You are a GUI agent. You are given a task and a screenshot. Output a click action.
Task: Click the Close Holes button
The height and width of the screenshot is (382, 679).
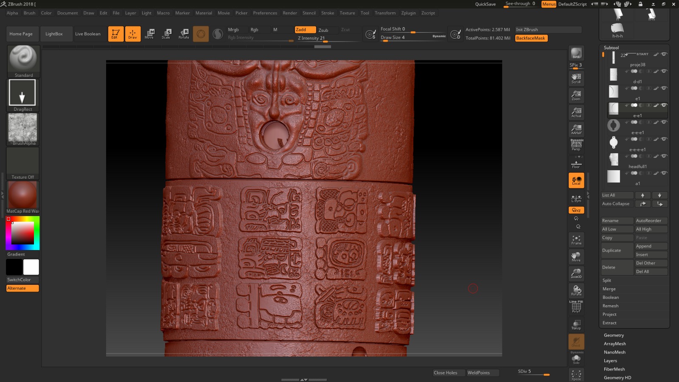click(x=445, y=373)
